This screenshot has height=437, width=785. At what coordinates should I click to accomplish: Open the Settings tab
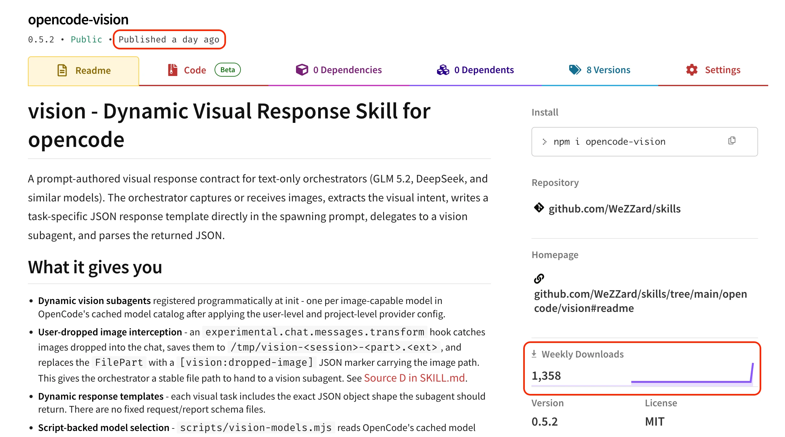tap(713, 70)
